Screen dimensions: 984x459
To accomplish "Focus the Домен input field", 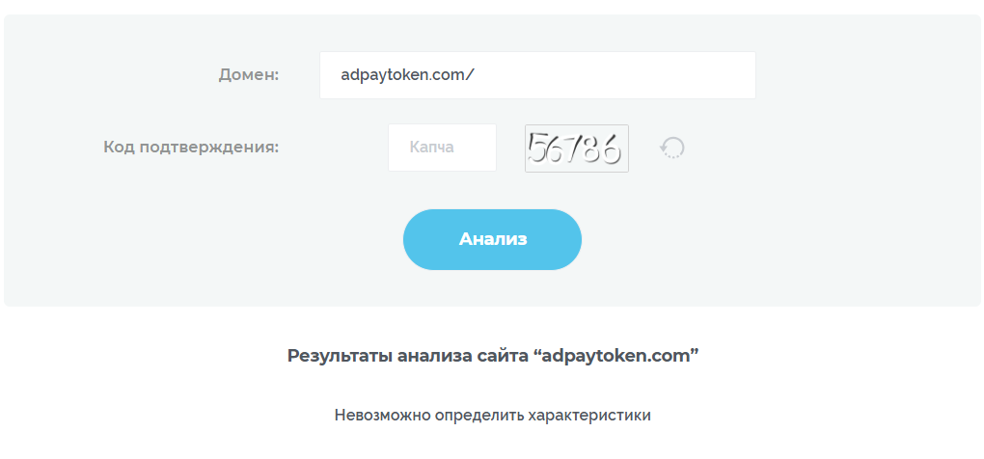I will 537,75.
